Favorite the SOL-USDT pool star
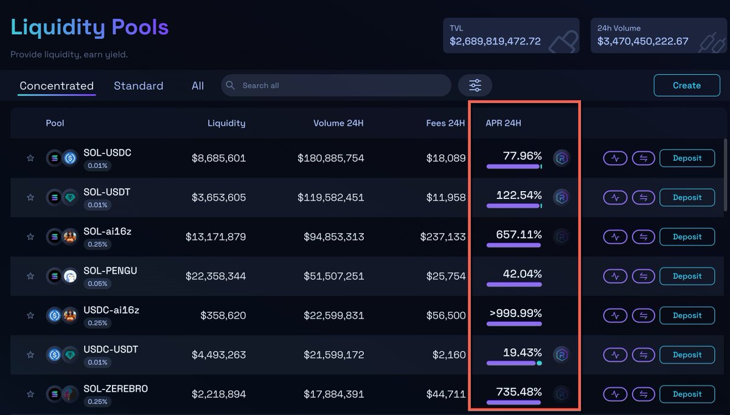The image size is (730, 415). pos(30,198)
